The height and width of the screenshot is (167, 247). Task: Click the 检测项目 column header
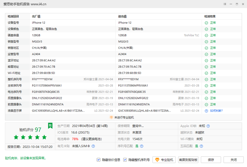click(x=13, y=16)
